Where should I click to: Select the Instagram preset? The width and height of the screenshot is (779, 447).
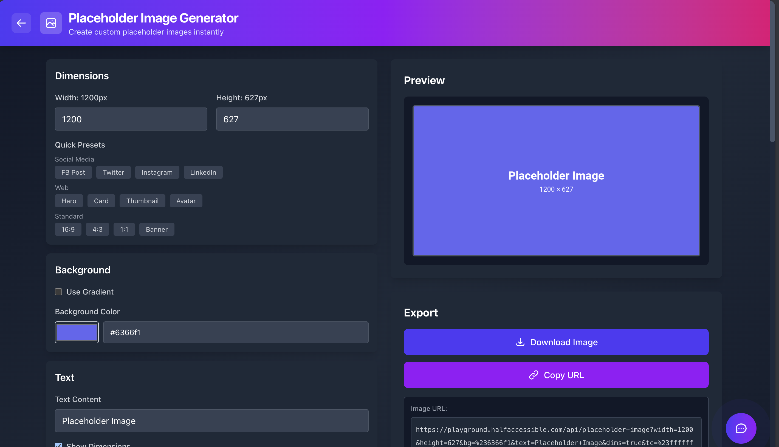click(x=157, y=172)
